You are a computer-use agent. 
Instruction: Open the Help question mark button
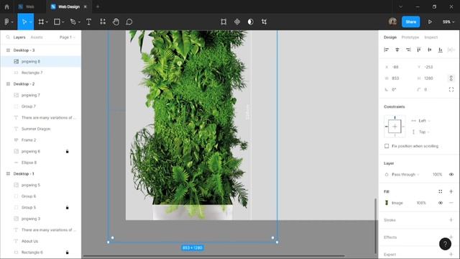pyautogui.click(x=445, y=244)
